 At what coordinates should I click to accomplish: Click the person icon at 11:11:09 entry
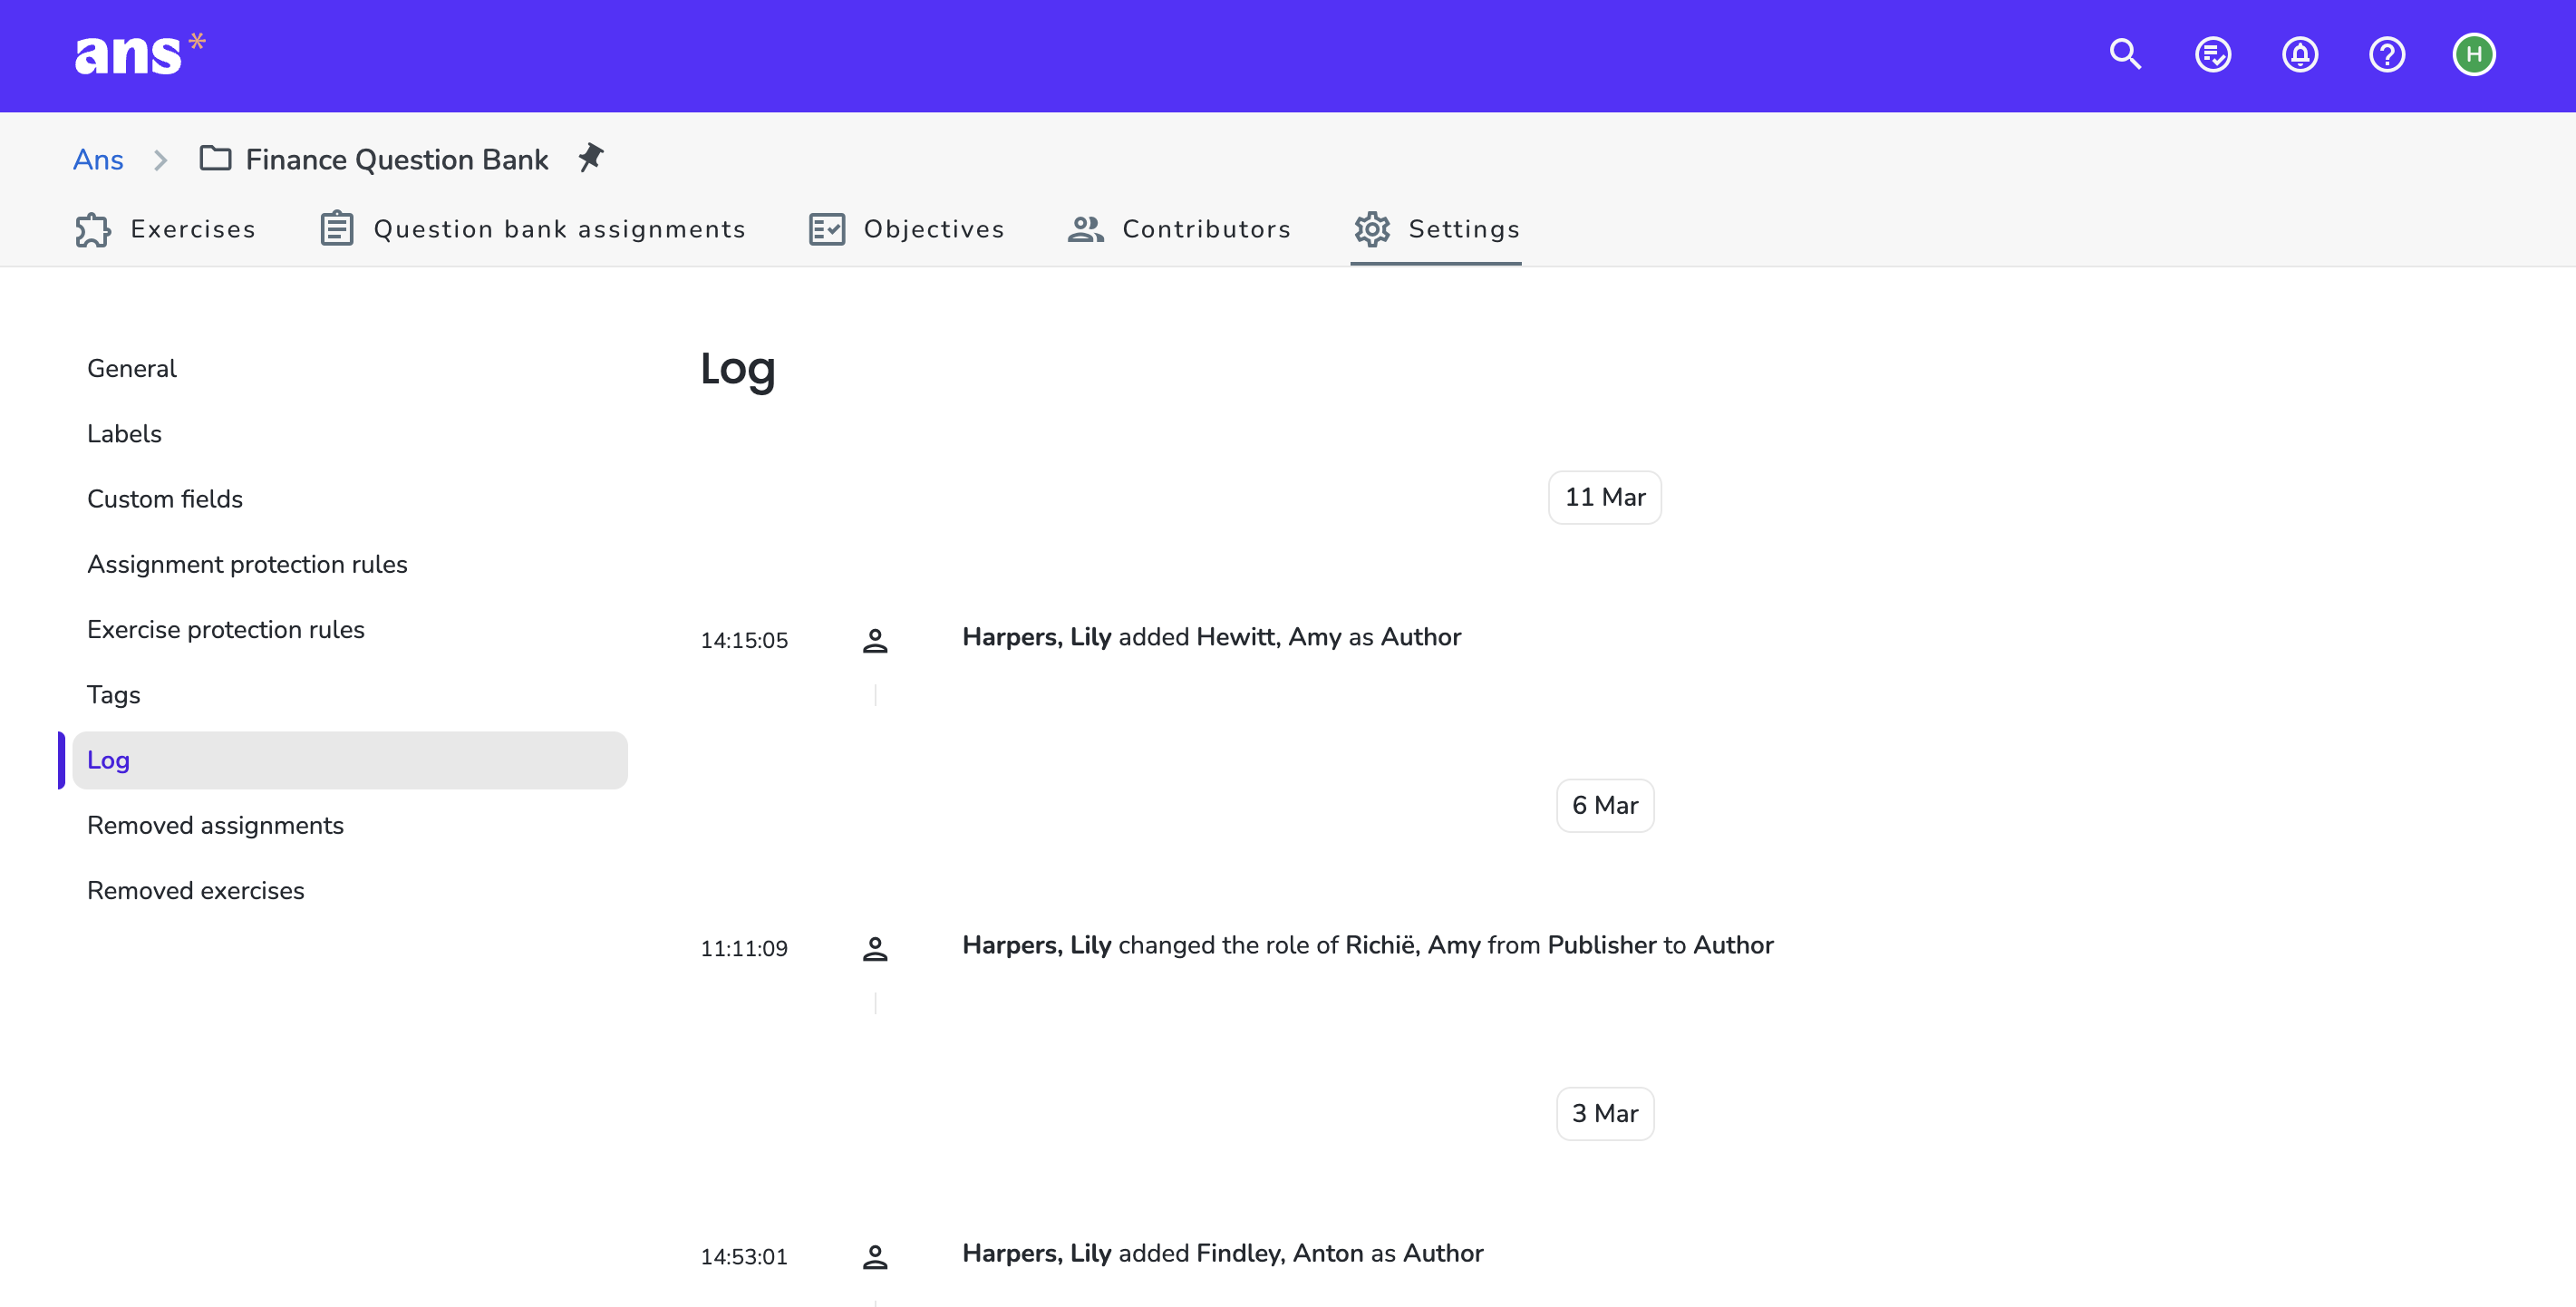(875, 948)
